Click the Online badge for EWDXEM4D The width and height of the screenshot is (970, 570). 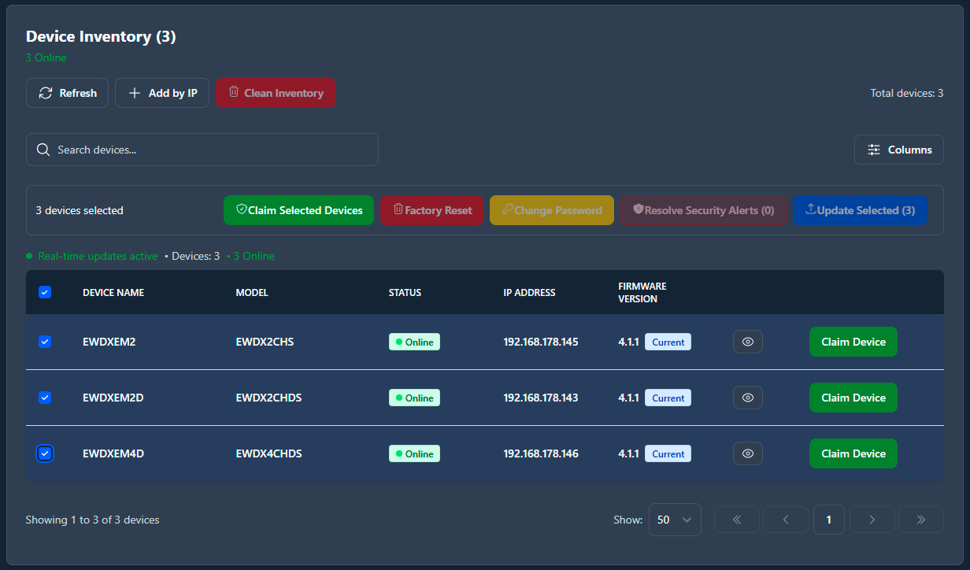tap(414, 453)
